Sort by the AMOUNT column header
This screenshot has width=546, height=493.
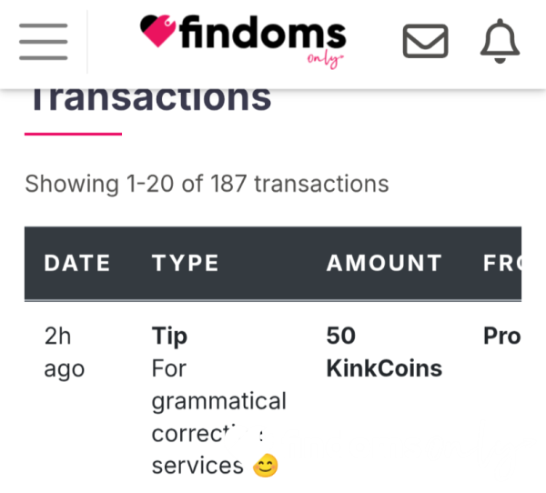[x=384, y=263]
